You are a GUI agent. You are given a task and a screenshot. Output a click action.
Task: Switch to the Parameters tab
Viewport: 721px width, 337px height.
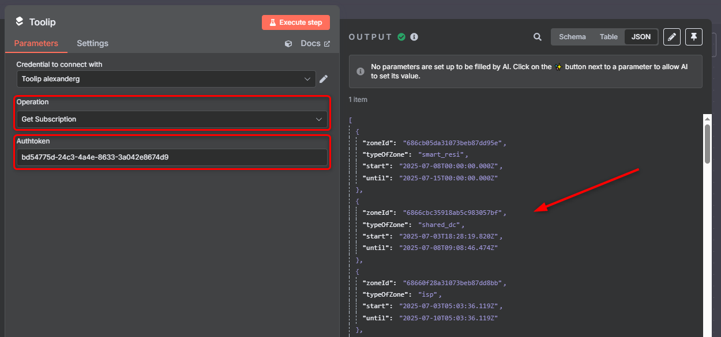tap(36, 43)
